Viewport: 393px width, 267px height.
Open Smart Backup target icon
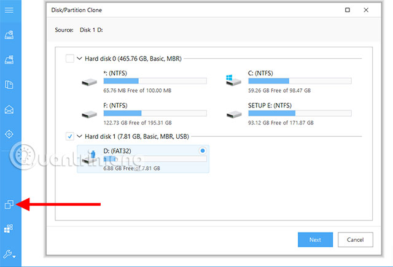(x=9, y=134)
